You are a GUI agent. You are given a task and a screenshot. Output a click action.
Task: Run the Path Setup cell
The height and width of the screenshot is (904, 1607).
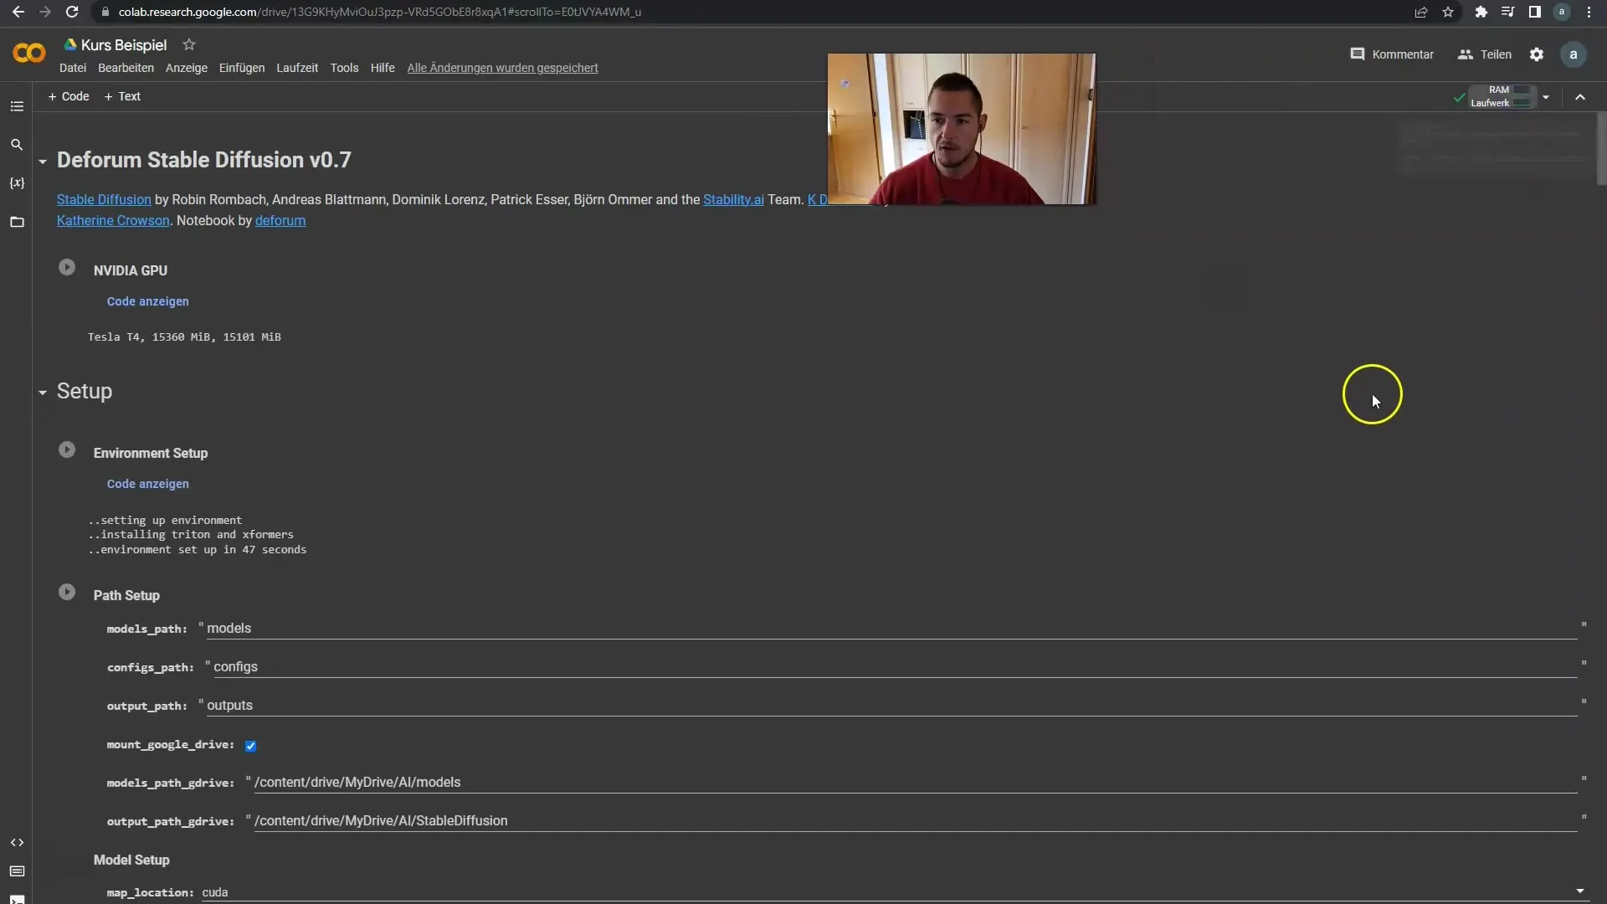[67, 593]
